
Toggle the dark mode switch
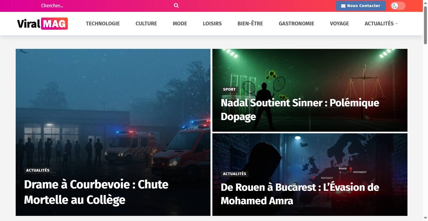coord(398,6)
